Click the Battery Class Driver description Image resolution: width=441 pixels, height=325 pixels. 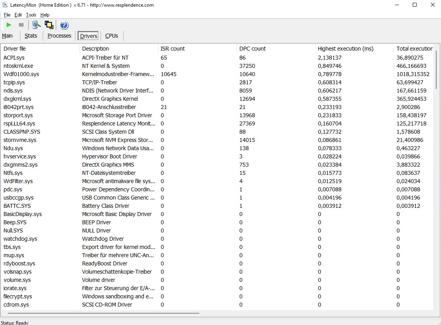tap(106, 206)
